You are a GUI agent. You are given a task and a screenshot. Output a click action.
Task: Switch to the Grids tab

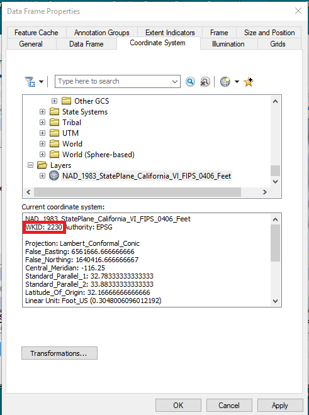[x=278, y=44]
